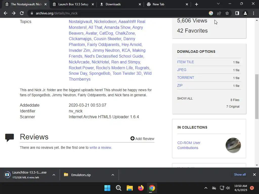Open the Jimmy Neutron topic link
This screenshot has height=194, width=259.
pyautogui.click(x=106, y=50)
